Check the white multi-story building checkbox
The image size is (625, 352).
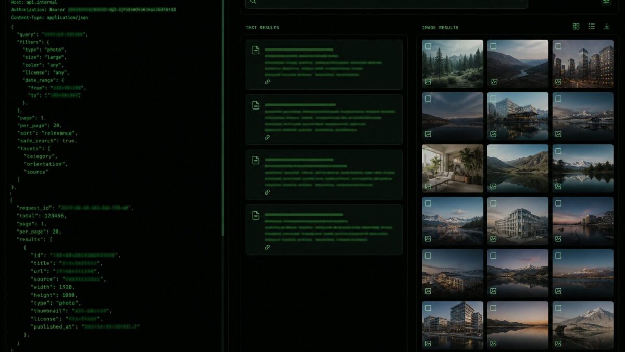click(x=493, y=203)
